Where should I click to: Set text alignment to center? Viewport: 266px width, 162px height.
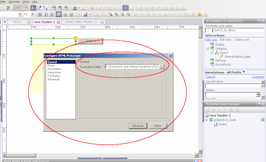[x=65, y=15]
